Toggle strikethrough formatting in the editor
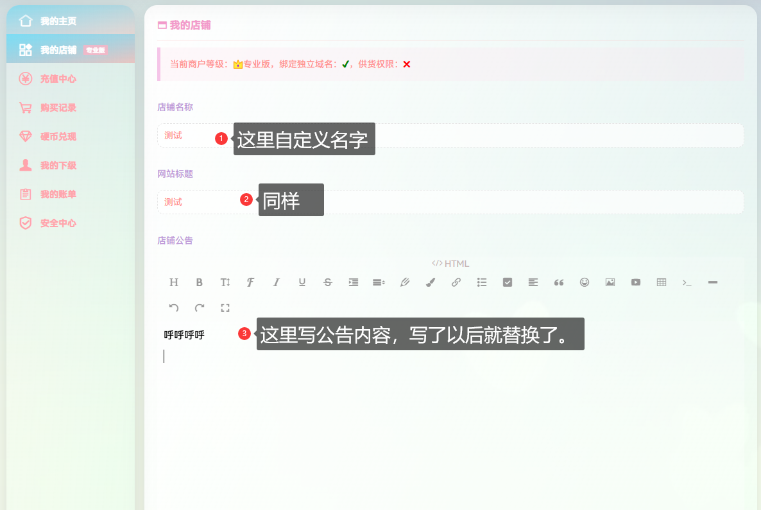The height and width of the screenshot is (510, 761). pyautogui.click(x=327, y=282)
